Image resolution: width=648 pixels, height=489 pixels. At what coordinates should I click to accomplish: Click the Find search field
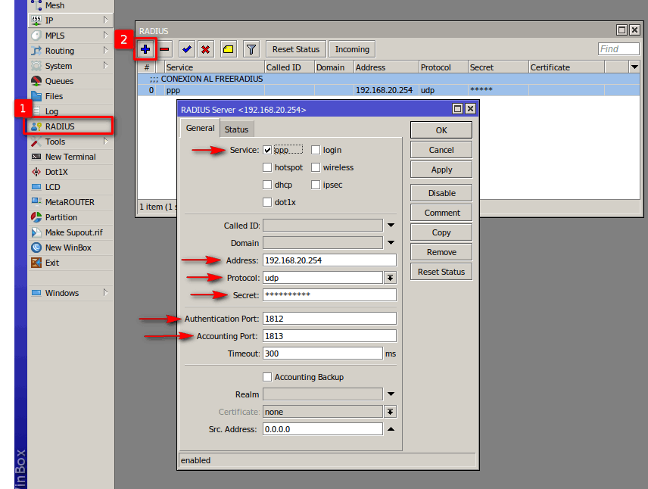618,48
